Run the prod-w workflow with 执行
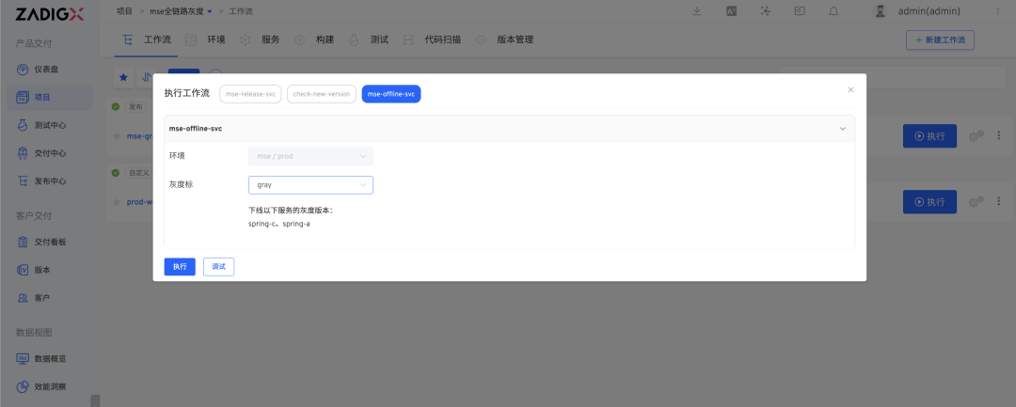 click(x=929, y=202)
